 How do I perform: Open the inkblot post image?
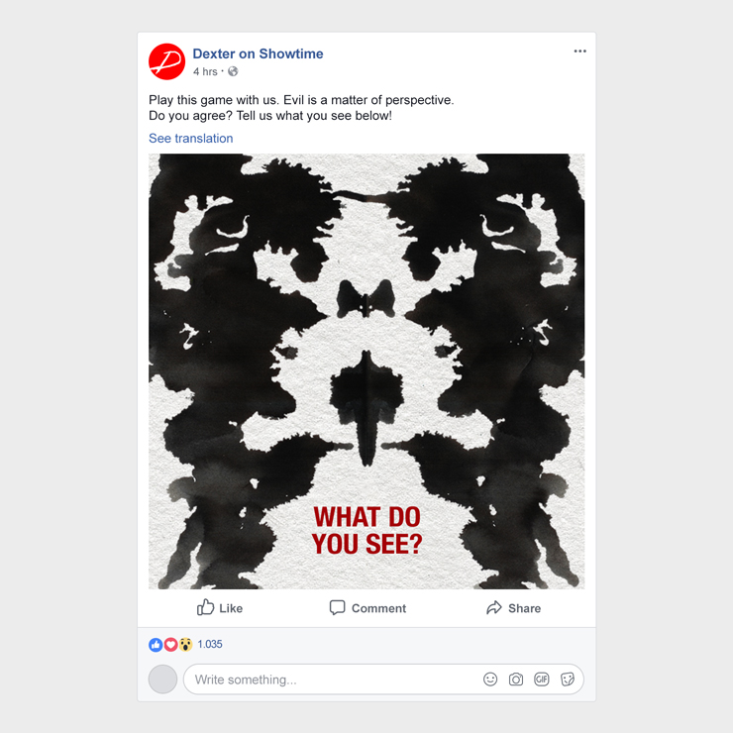pyautogui.click(x=366, y=371)
